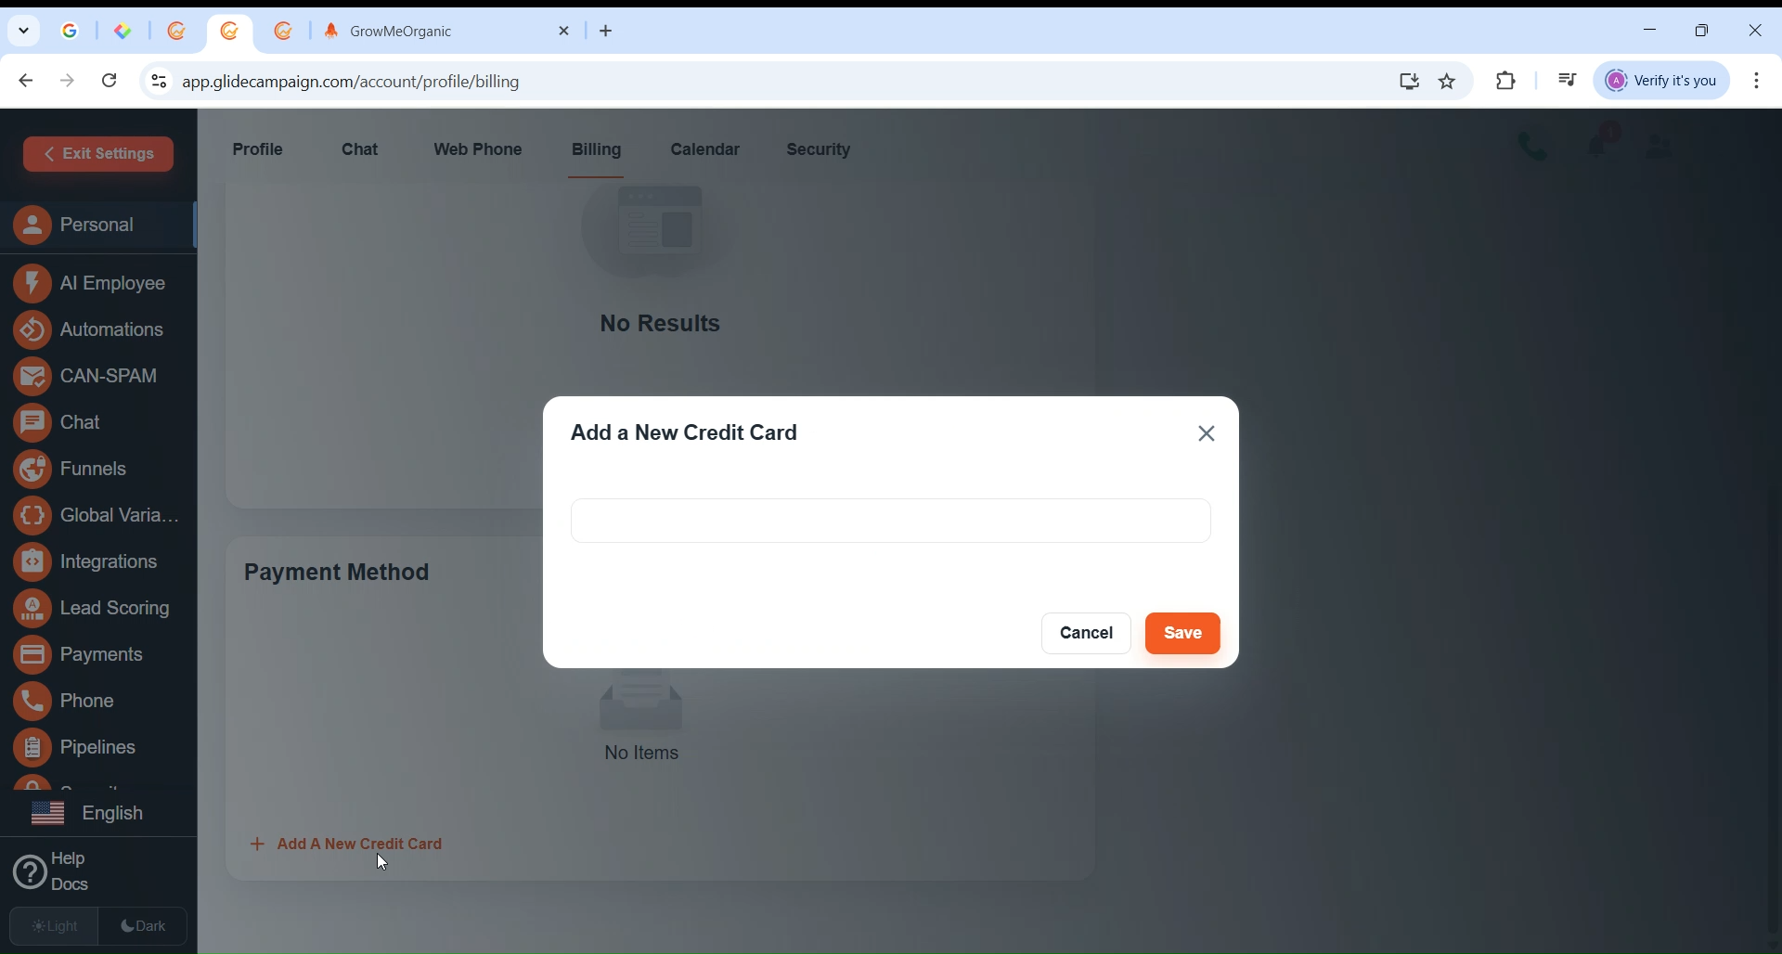This screenshot has height=954, width=1782.
Task: Click the Save button in dialog
Action: [1182, 634]
